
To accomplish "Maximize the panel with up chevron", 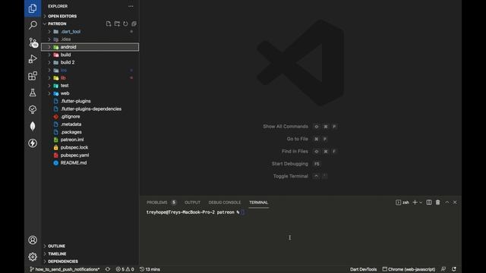I will point(447,202).
